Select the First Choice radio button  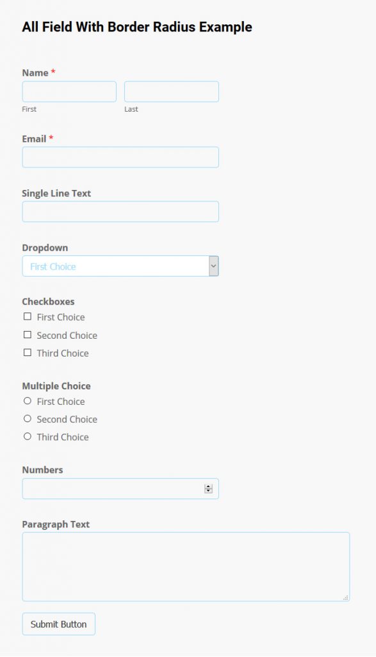tap(28, 402)
